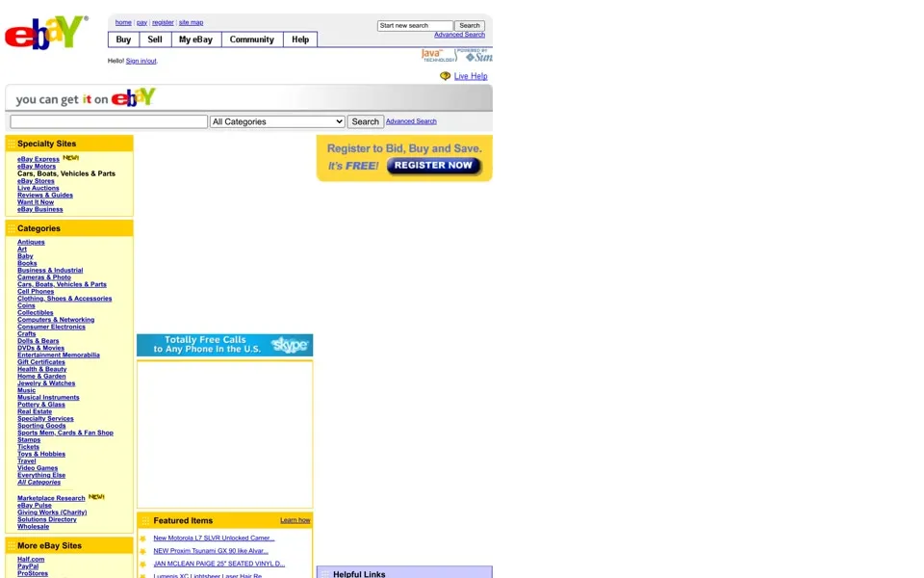The height and width of the screenshot is (578, 924).
Task: Open the italic All Categories link
Action: [38, 483]
